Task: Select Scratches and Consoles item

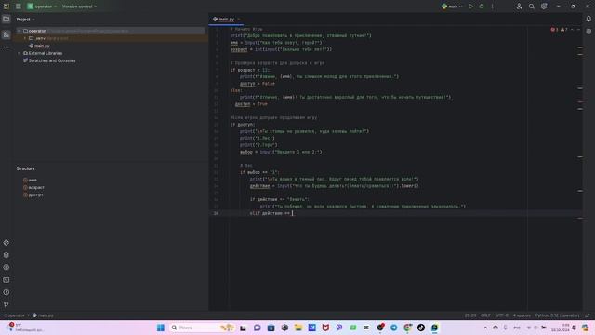Action: [x=49, y=60]
